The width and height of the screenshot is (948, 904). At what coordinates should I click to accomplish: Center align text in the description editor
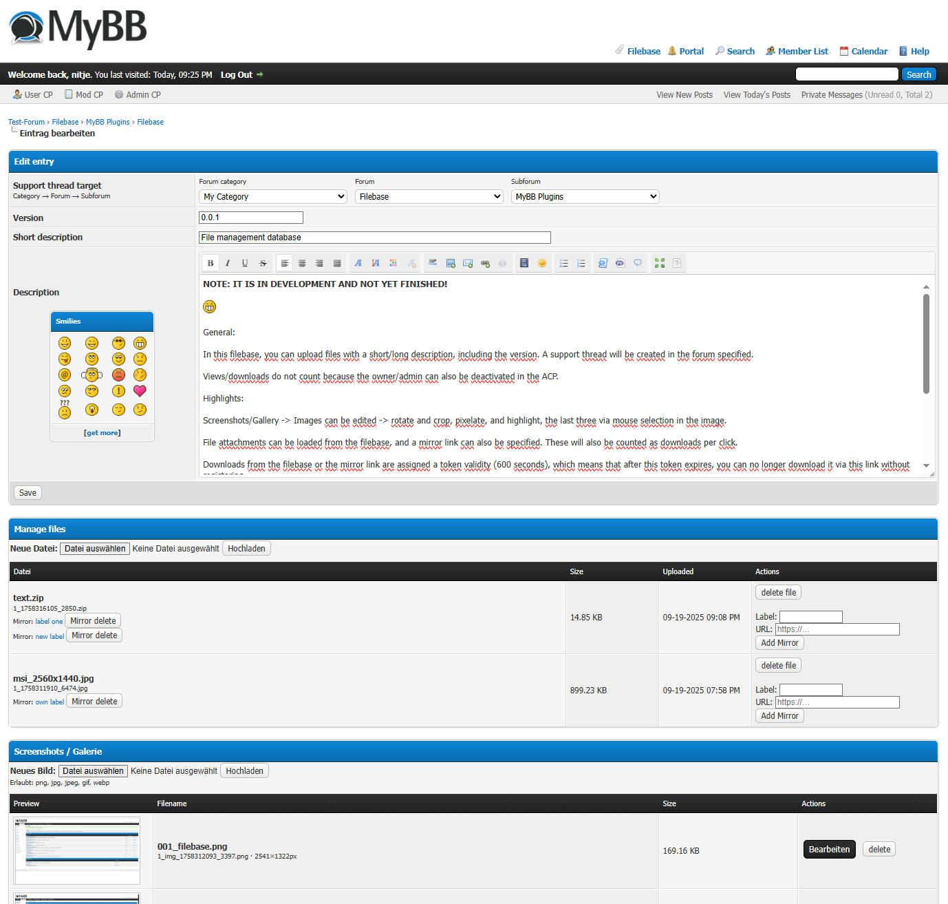302,263
